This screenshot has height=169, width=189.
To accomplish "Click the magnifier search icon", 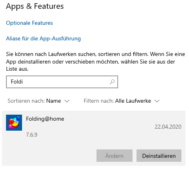I will [x=112, y=82].
